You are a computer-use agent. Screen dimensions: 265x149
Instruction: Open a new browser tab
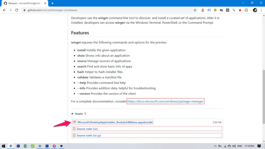pyautogui.click(x=52, y=3)
